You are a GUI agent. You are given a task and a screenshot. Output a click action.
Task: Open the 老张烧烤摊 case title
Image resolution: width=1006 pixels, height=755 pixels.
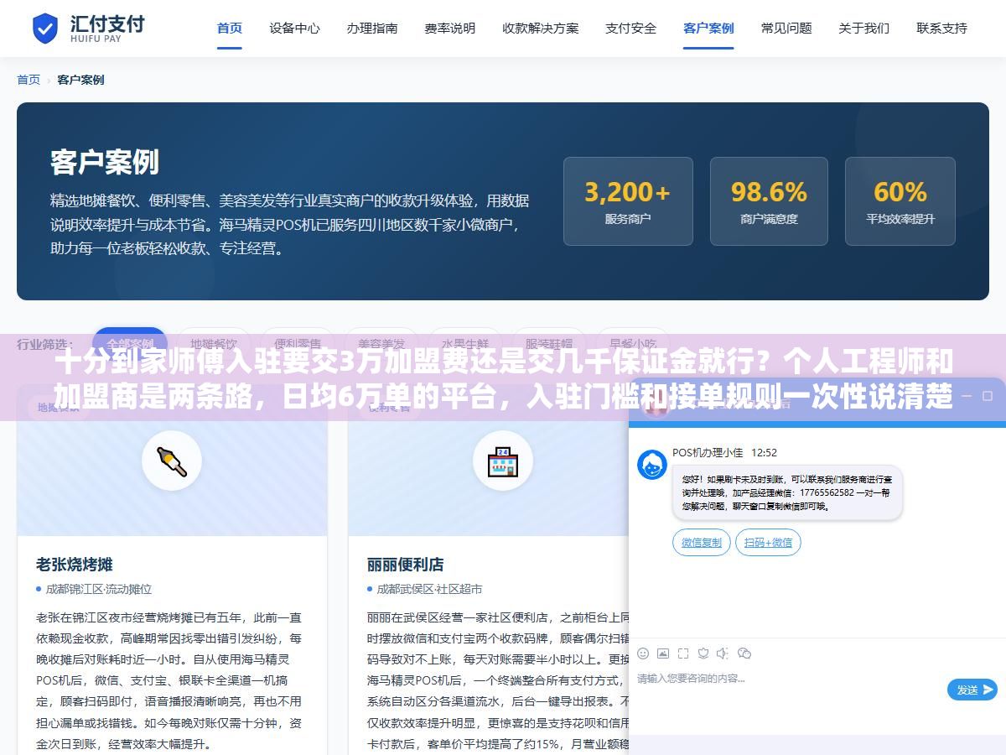point(75,564)
